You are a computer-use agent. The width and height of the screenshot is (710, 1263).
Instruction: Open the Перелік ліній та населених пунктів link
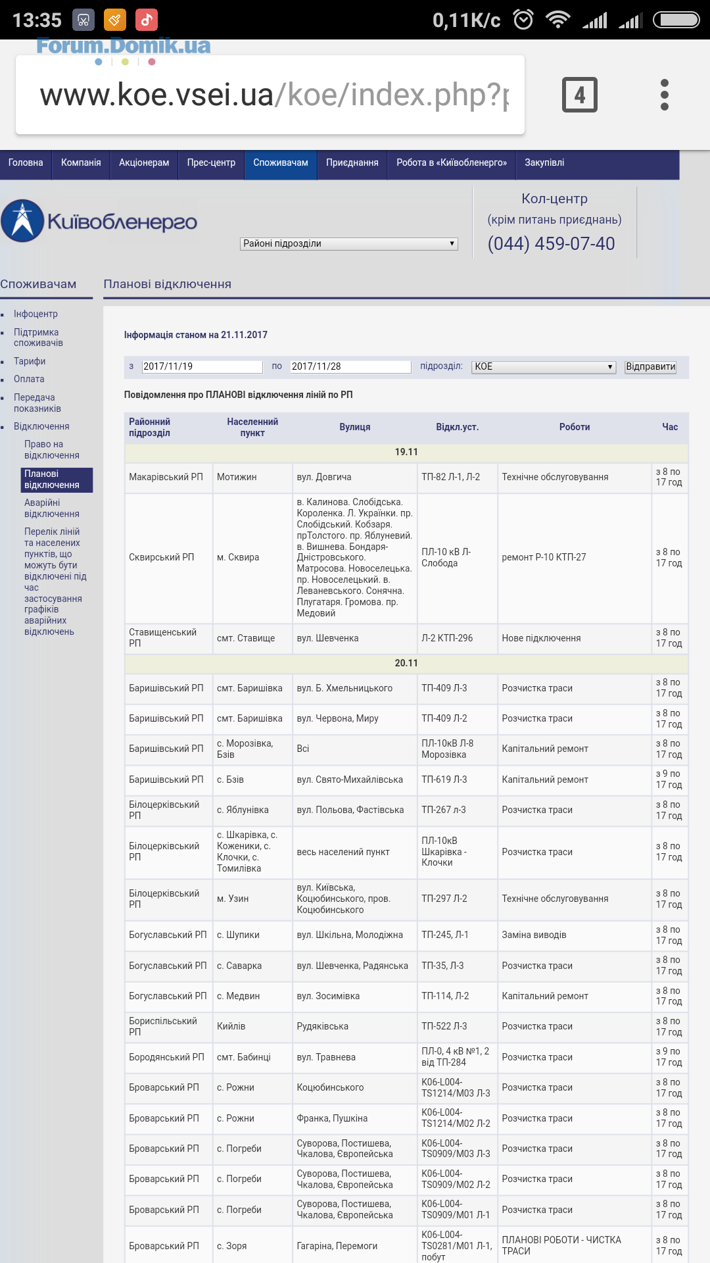tap(55, 582)
